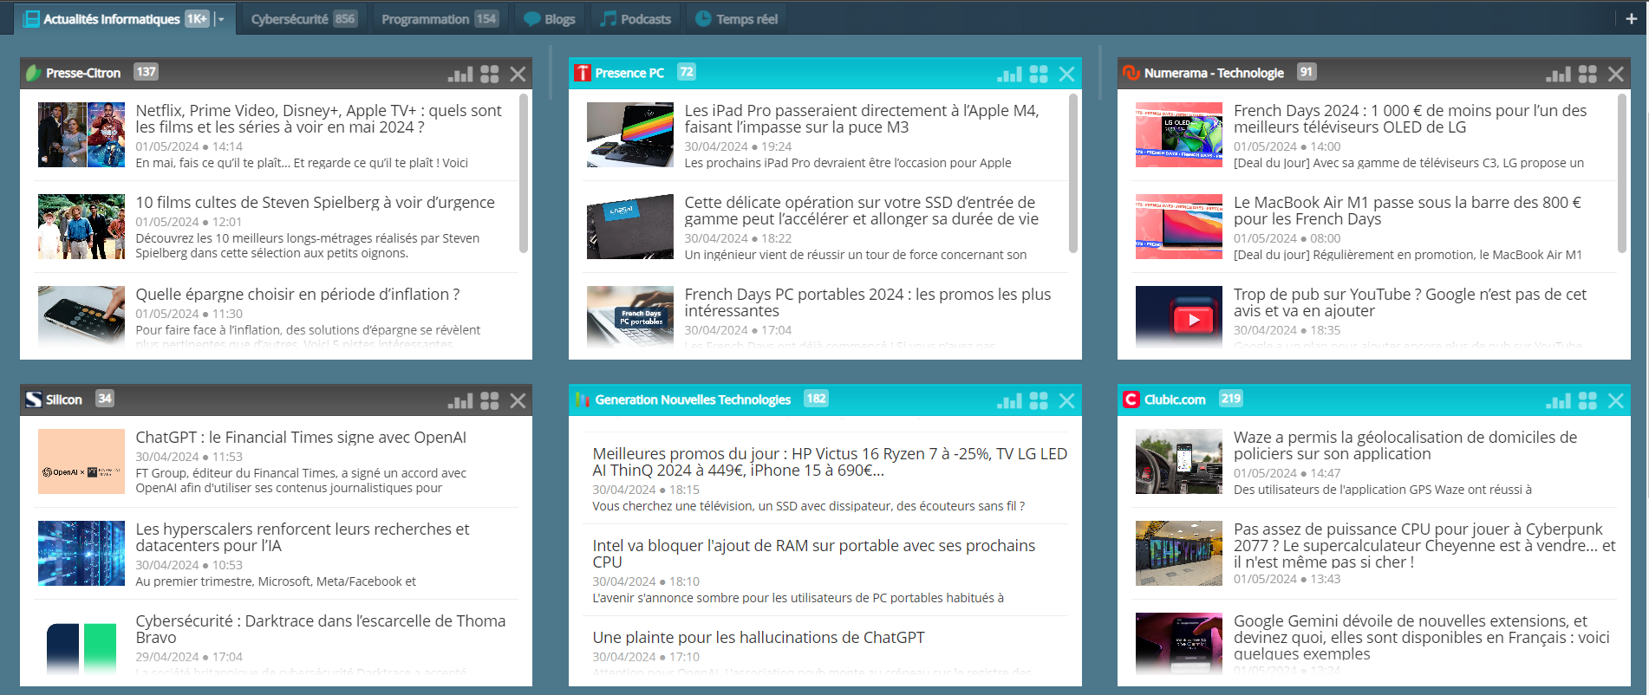The image size is (1649, 695).
Task: Click the Presence PC red logo icon
Action: [583, 73]
